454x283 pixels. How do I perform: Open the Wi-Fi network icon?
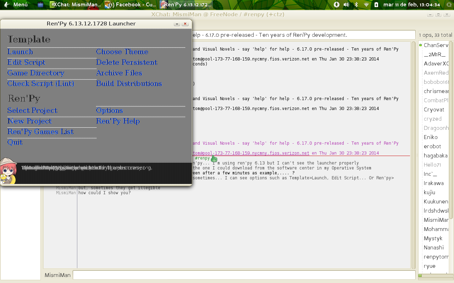click(366, 5)
